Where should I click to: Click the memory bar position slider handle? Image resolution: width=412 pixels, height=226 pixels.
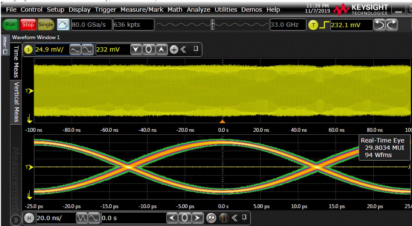click(x=213, y=25)
